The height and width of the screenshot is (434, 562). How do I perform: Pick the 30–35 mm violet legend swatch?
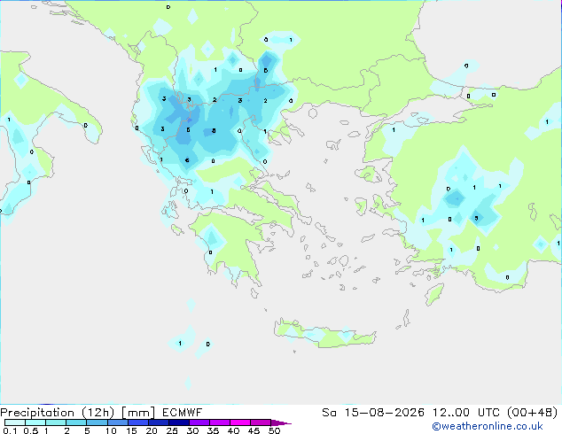199,422
